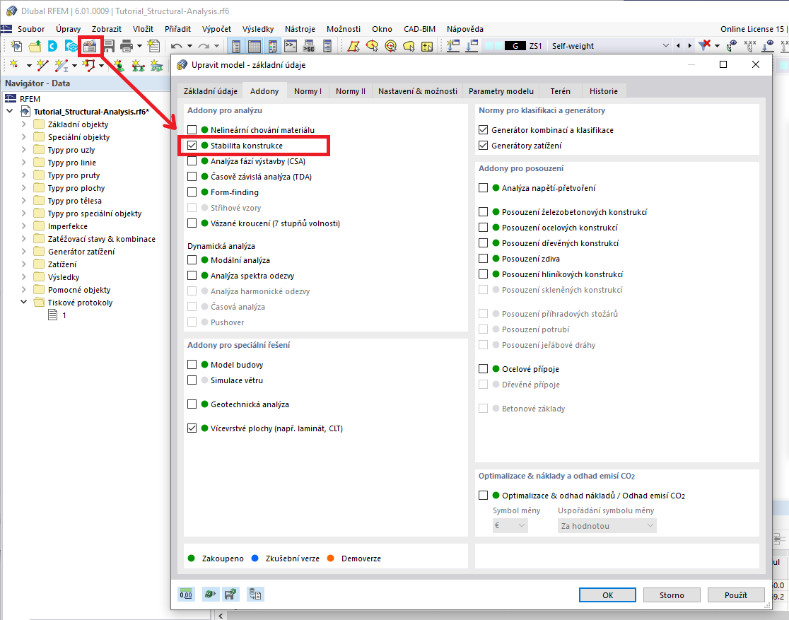Click the Print icon in toolbar
The width and height of the screenshot is (789, 620).
coord(127,46)
